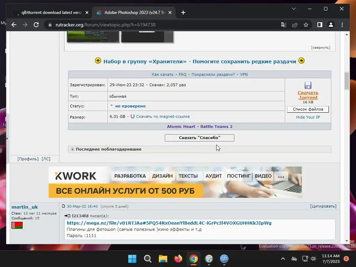Screen dimensions: 356x267
Task: Launch Firefox from the taskbar
Action: pos(178,259)
